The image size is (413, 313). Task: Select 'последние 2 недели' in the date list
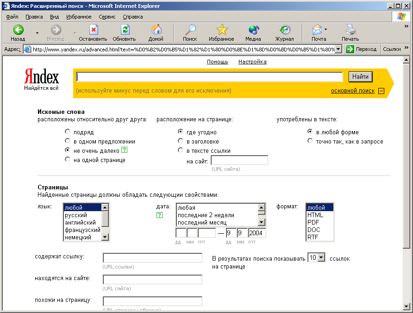[217, 215]
